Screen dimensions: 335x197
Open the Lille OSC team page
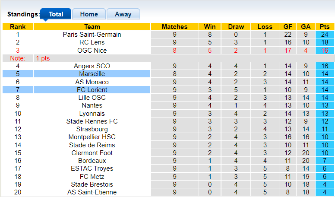click(x=92, y=98)
